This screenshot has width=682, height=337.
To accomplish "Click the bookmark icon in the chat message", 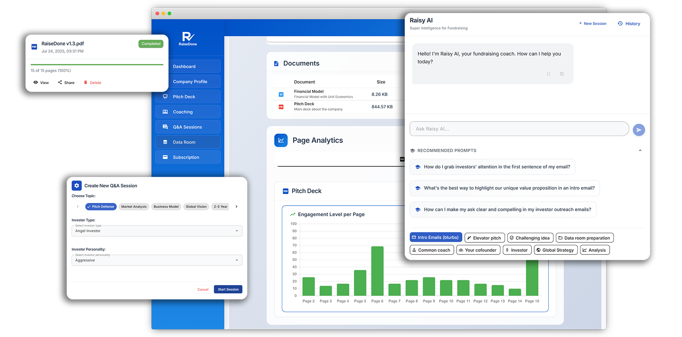I will point(548,74).
